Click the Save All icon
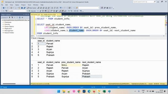168x94 pixels. tap(24, 8)
